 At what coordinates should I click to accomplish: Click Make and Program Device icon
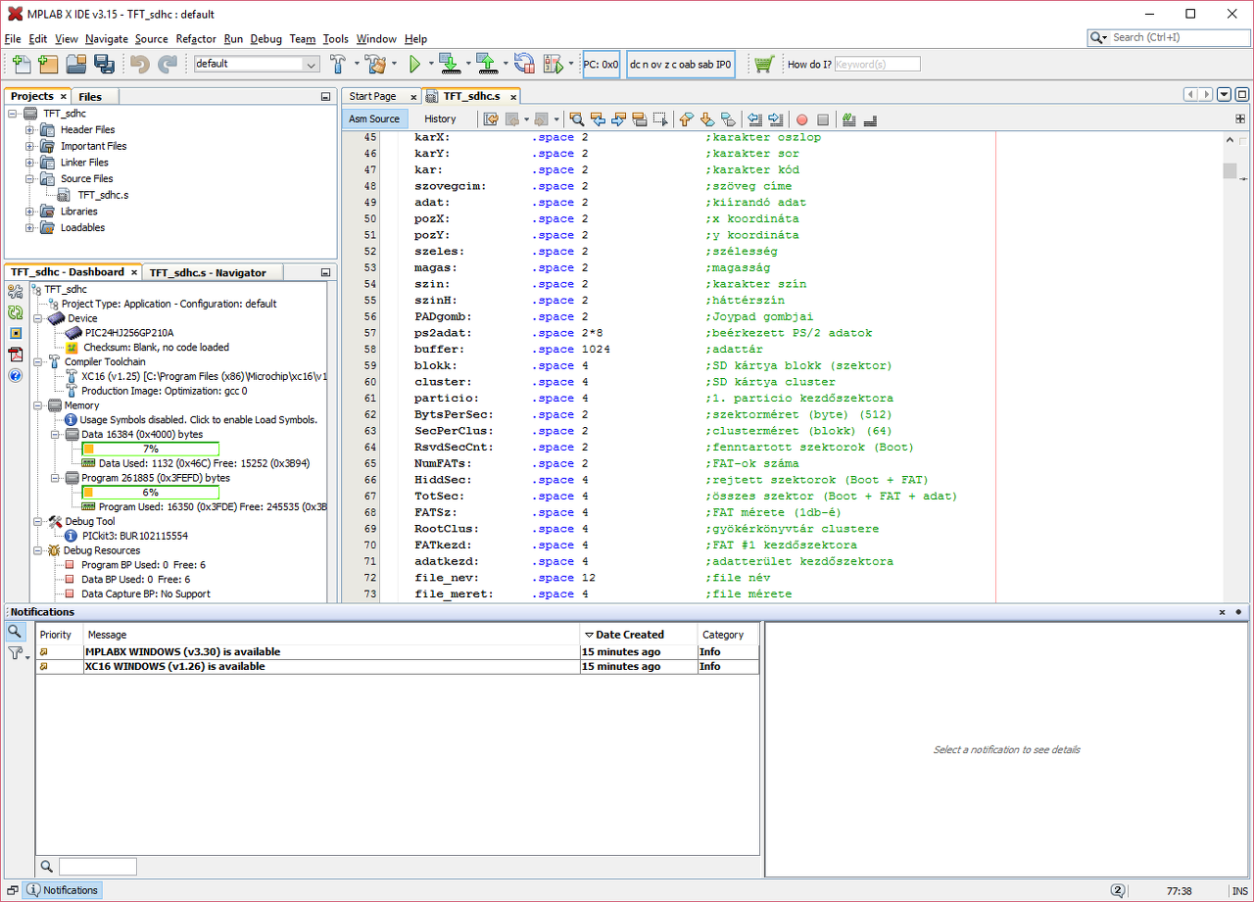(x=450, y=64)
